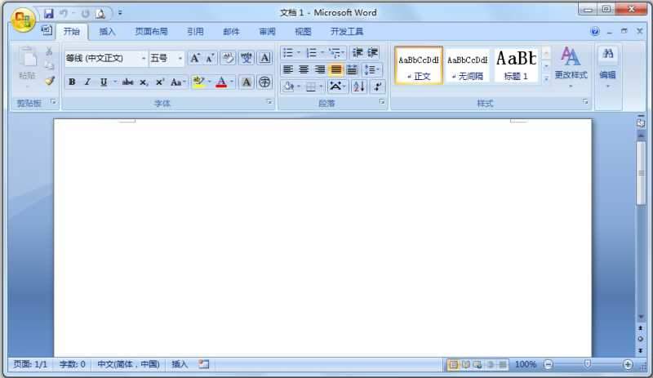Switch to full screen reading view

(465, 365)
